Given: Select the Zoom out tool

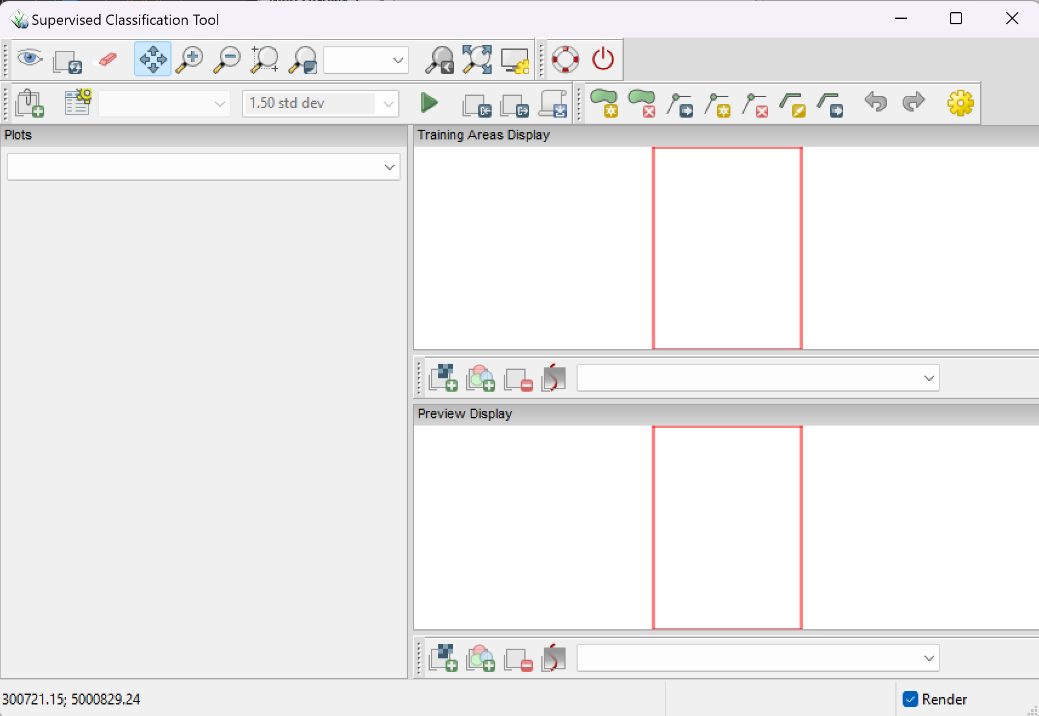Looking at the screenshot, I should click(x=227, y=59).
